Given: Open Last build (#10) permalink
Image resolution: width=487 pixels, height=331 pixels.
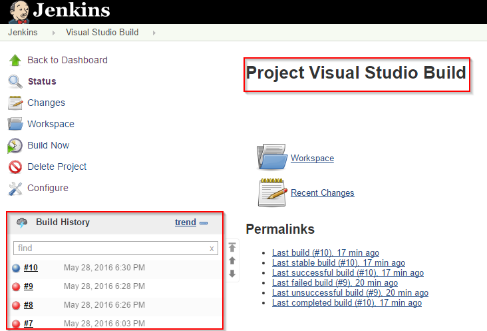Looking at the screenshot, I should click(x=325, y=252).
